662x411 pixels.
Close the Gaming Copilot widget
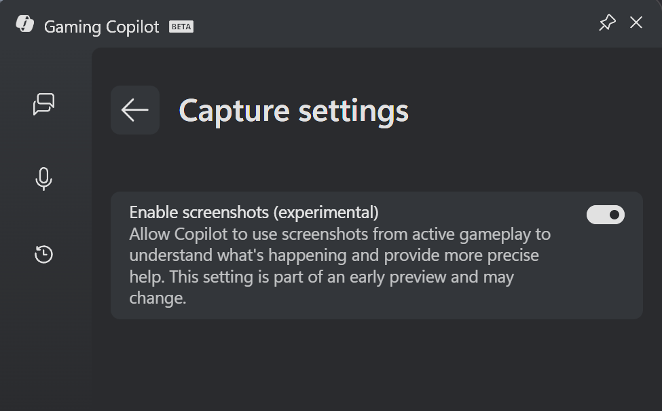[x=636, y=23]
